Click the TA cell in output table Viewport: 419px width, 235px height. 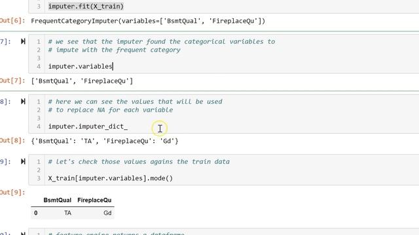click(67, 213)
